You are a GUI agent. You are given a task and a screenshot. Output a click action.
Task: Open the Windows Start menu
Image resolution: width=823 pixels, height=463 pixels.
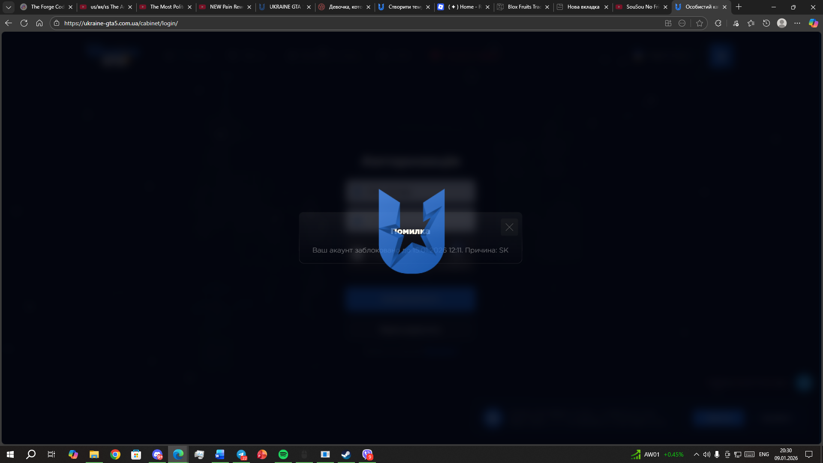[10, 454]
